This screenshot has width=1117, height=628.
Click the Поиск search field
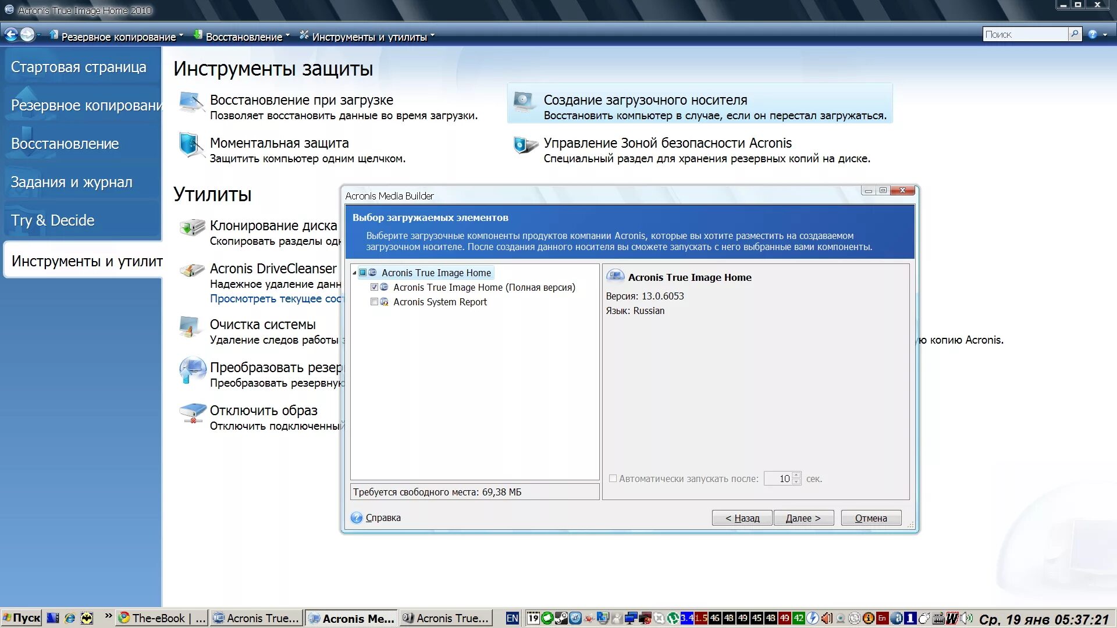(1025, 34)
